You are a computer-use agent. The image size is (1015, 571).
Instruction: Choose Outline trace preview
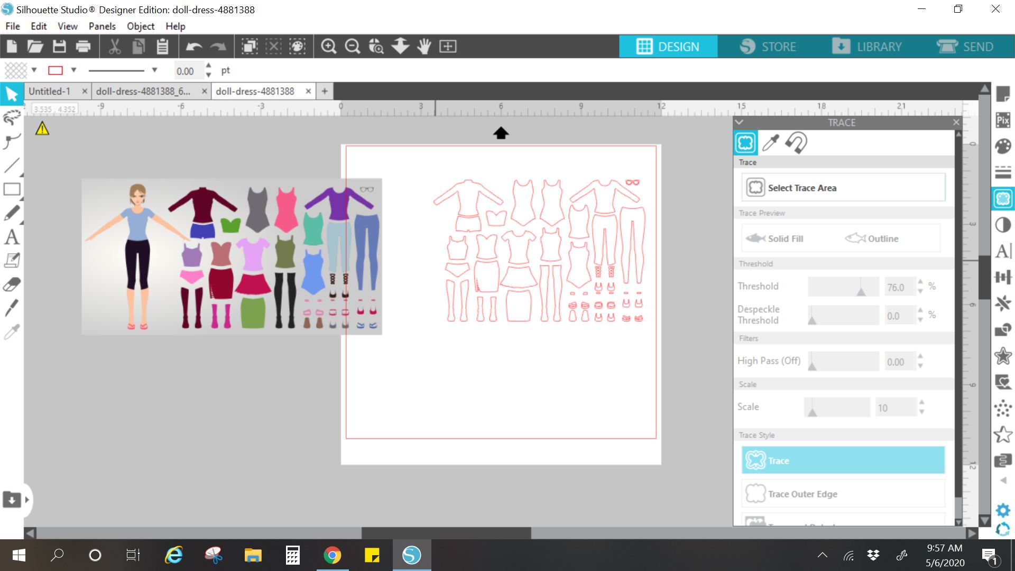(871, 238)
